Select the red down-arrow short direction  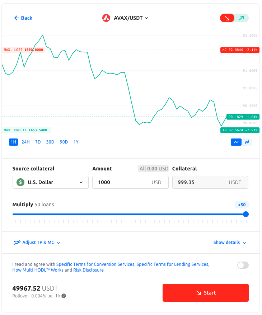point(227,18)
